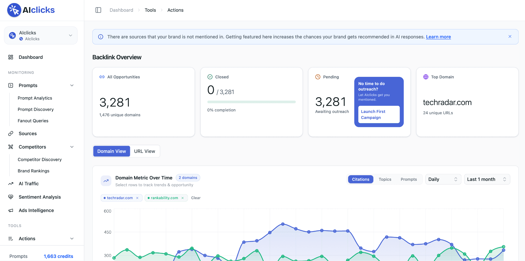Switch to Domain View toggle
Screen dimensions: 525x261
tap(112, 151)
